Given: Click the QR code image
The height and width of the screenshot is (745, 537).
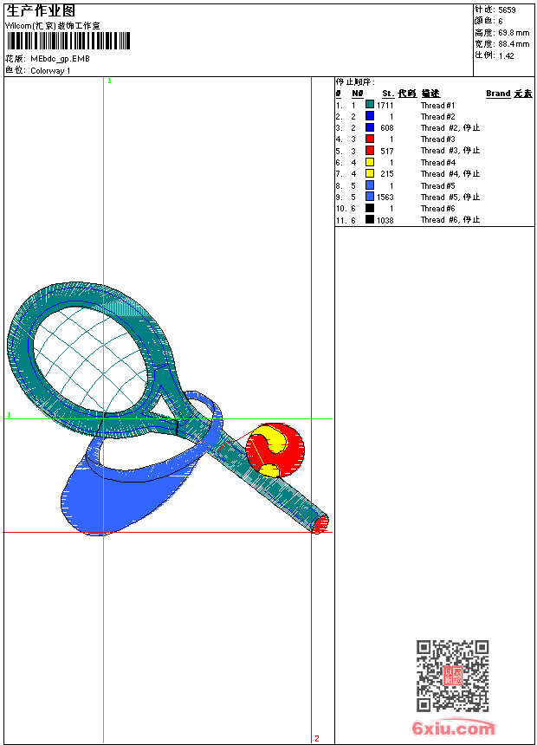Looking at the screenshot, I should (452, 676).
